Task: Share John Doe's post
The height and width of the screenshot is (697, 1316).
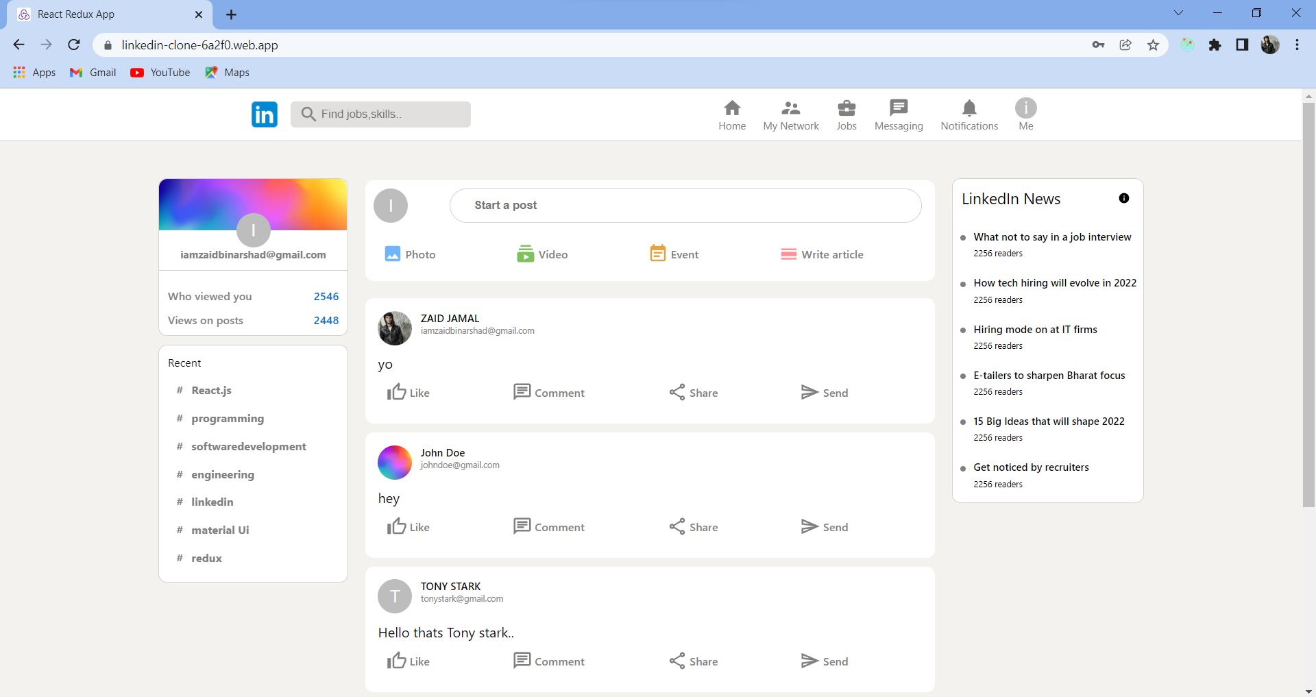Action: click(694, 527)
